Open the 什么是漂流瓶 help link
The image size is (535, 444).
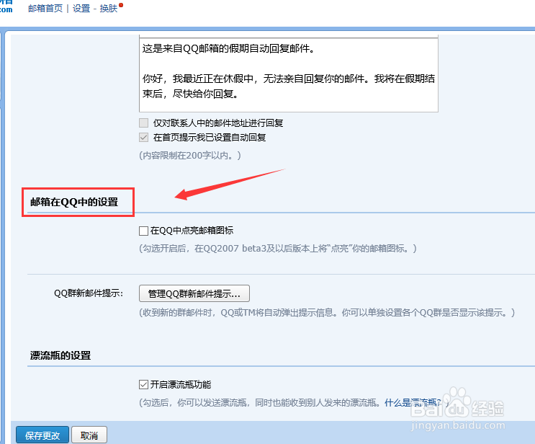(x=413, y=403)
